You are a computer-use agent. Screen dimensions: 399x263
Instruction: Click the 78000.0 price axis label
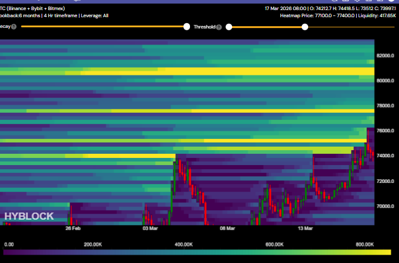click(x=385, y=106)
